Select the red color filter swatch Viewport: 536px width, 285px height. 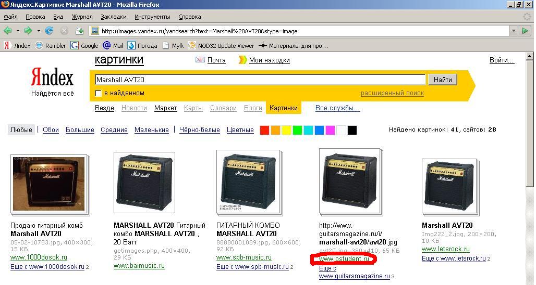(264, 130)
